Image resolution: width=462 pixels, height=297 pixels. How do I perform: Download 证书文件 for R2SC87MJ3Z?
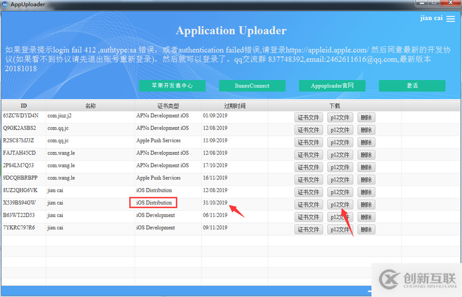pyautogui.click(x=309, y=142)
